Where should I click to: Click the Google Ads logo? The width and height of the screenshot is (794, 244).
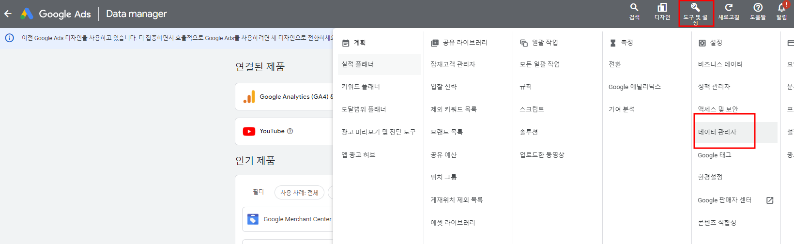click(x=56, y=14)
